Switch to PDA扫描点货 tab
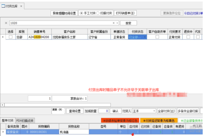The height and width of the screenshot is (136, 203). point(25,121)
